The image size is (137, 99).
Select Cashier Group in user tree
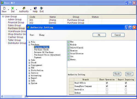pos(16,37)
